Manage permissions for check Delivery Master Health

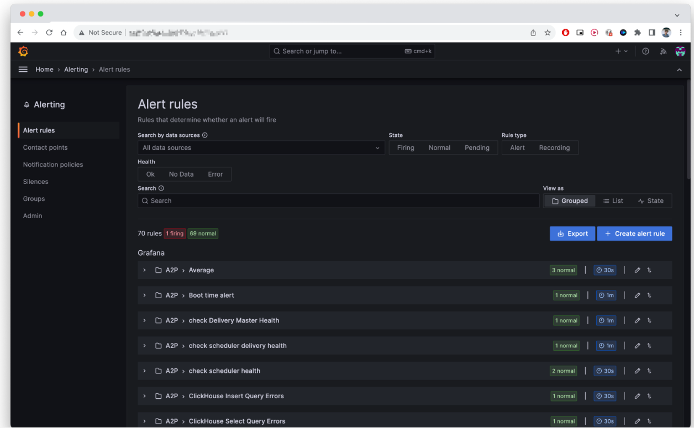(x=649, y=320)
